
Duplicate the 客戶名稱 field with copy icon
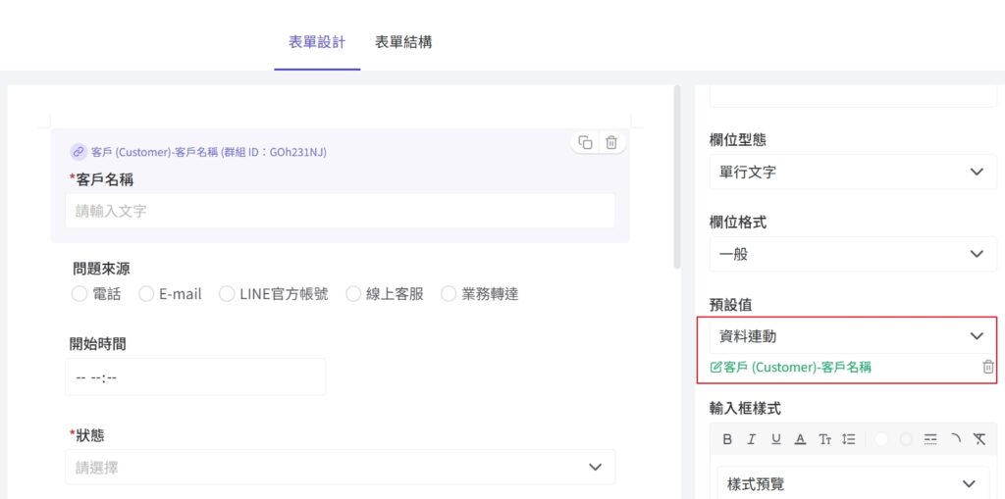[585, 142]
